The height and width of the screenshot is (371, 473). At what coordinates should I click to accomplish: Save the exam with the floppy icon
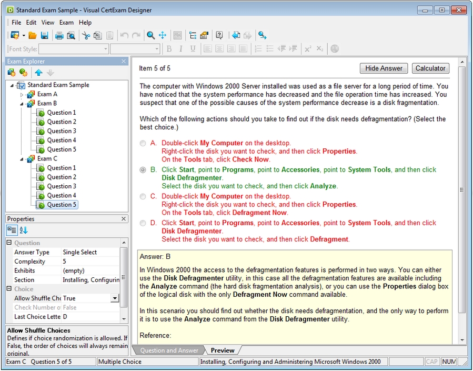[45, 36]
